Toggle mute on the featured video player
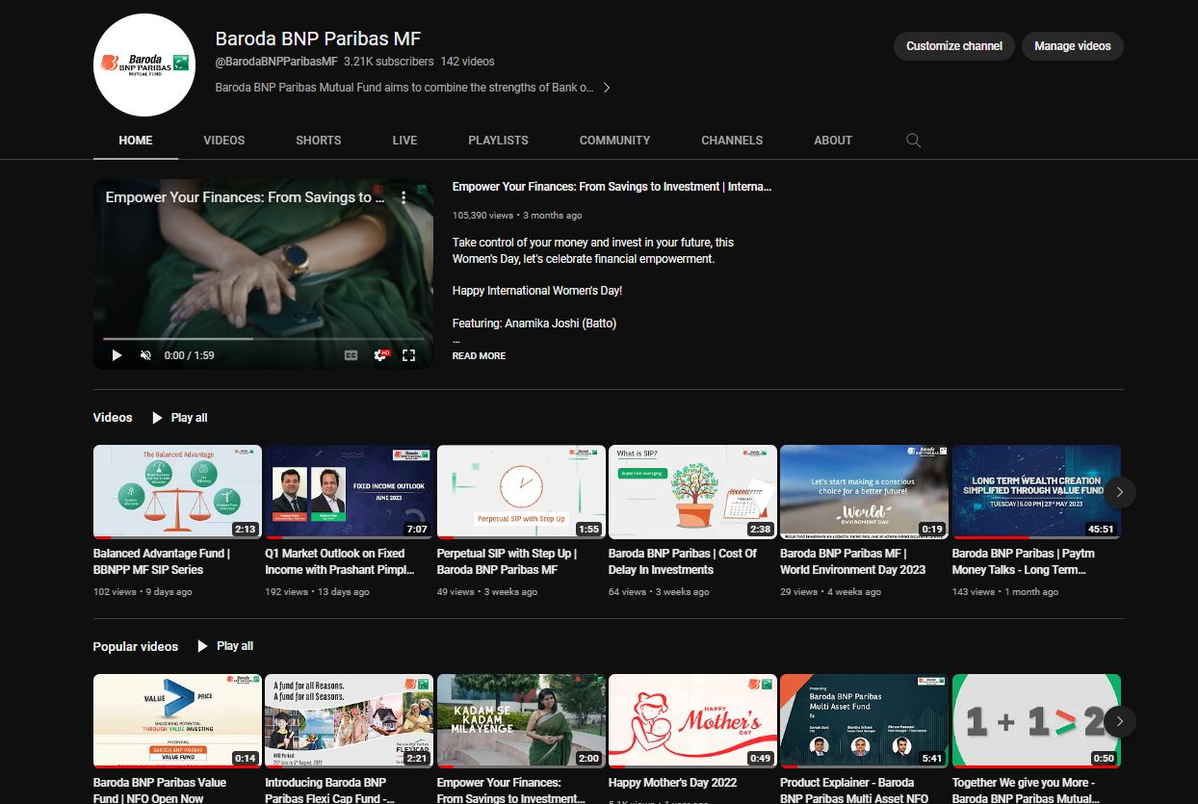The width and height of the screenshot is (1198, 804). coord(146,355)
